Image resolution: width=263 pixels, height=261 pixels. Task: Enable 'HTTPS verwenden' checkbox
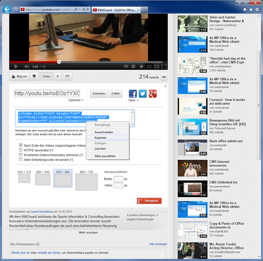point(21,150)
